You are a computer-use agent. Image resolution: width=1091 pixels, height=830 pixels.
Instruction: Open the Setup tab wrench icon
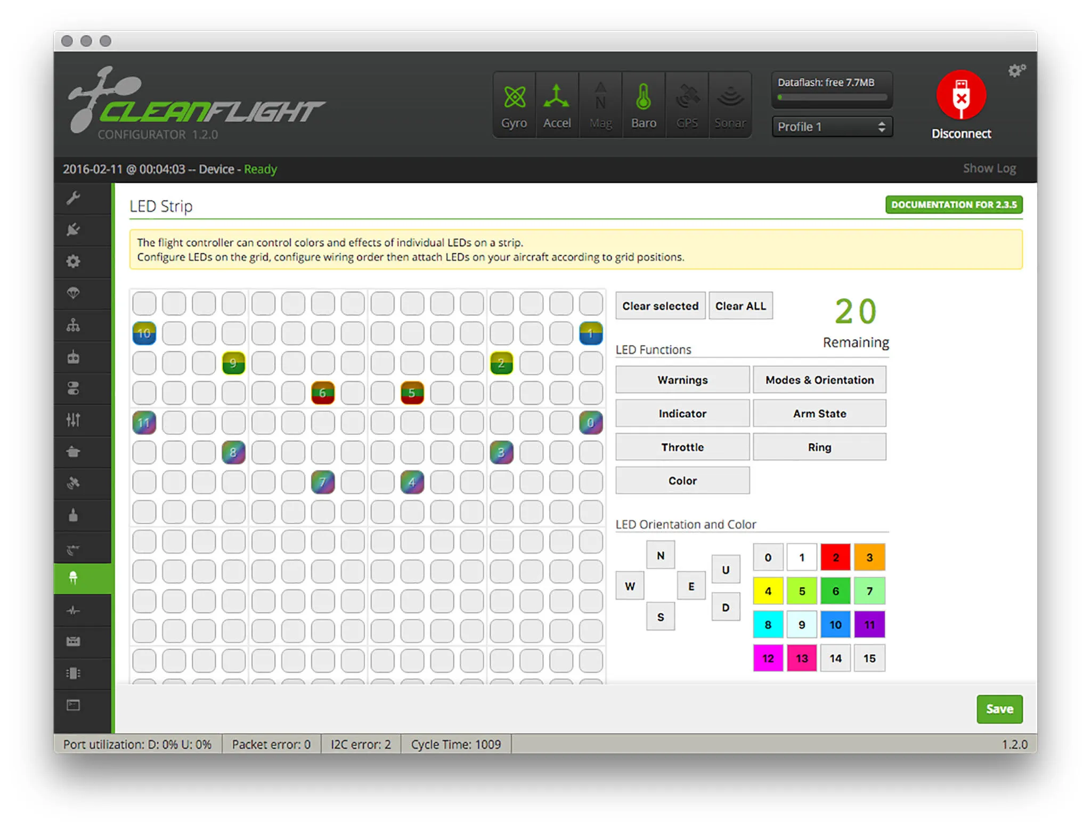(73, 199)
